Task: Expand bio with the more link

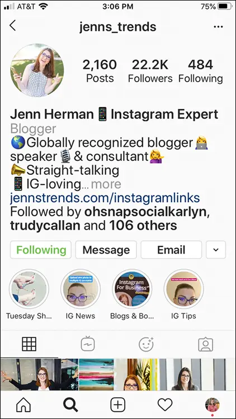Action: pos(106,184)
